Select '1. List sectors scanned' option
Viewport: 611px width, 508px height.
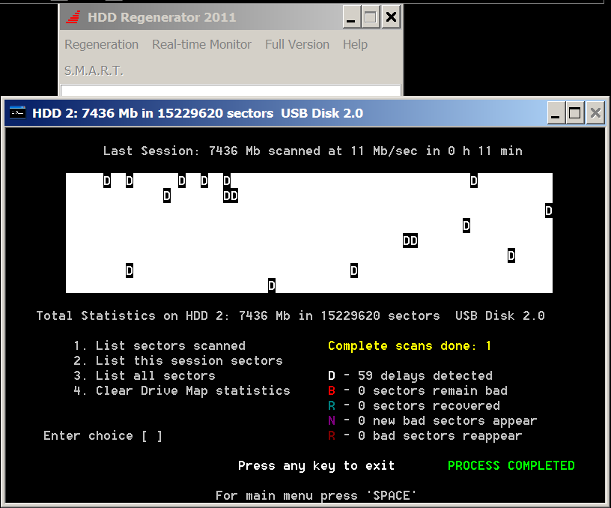[x=159, y=346]
